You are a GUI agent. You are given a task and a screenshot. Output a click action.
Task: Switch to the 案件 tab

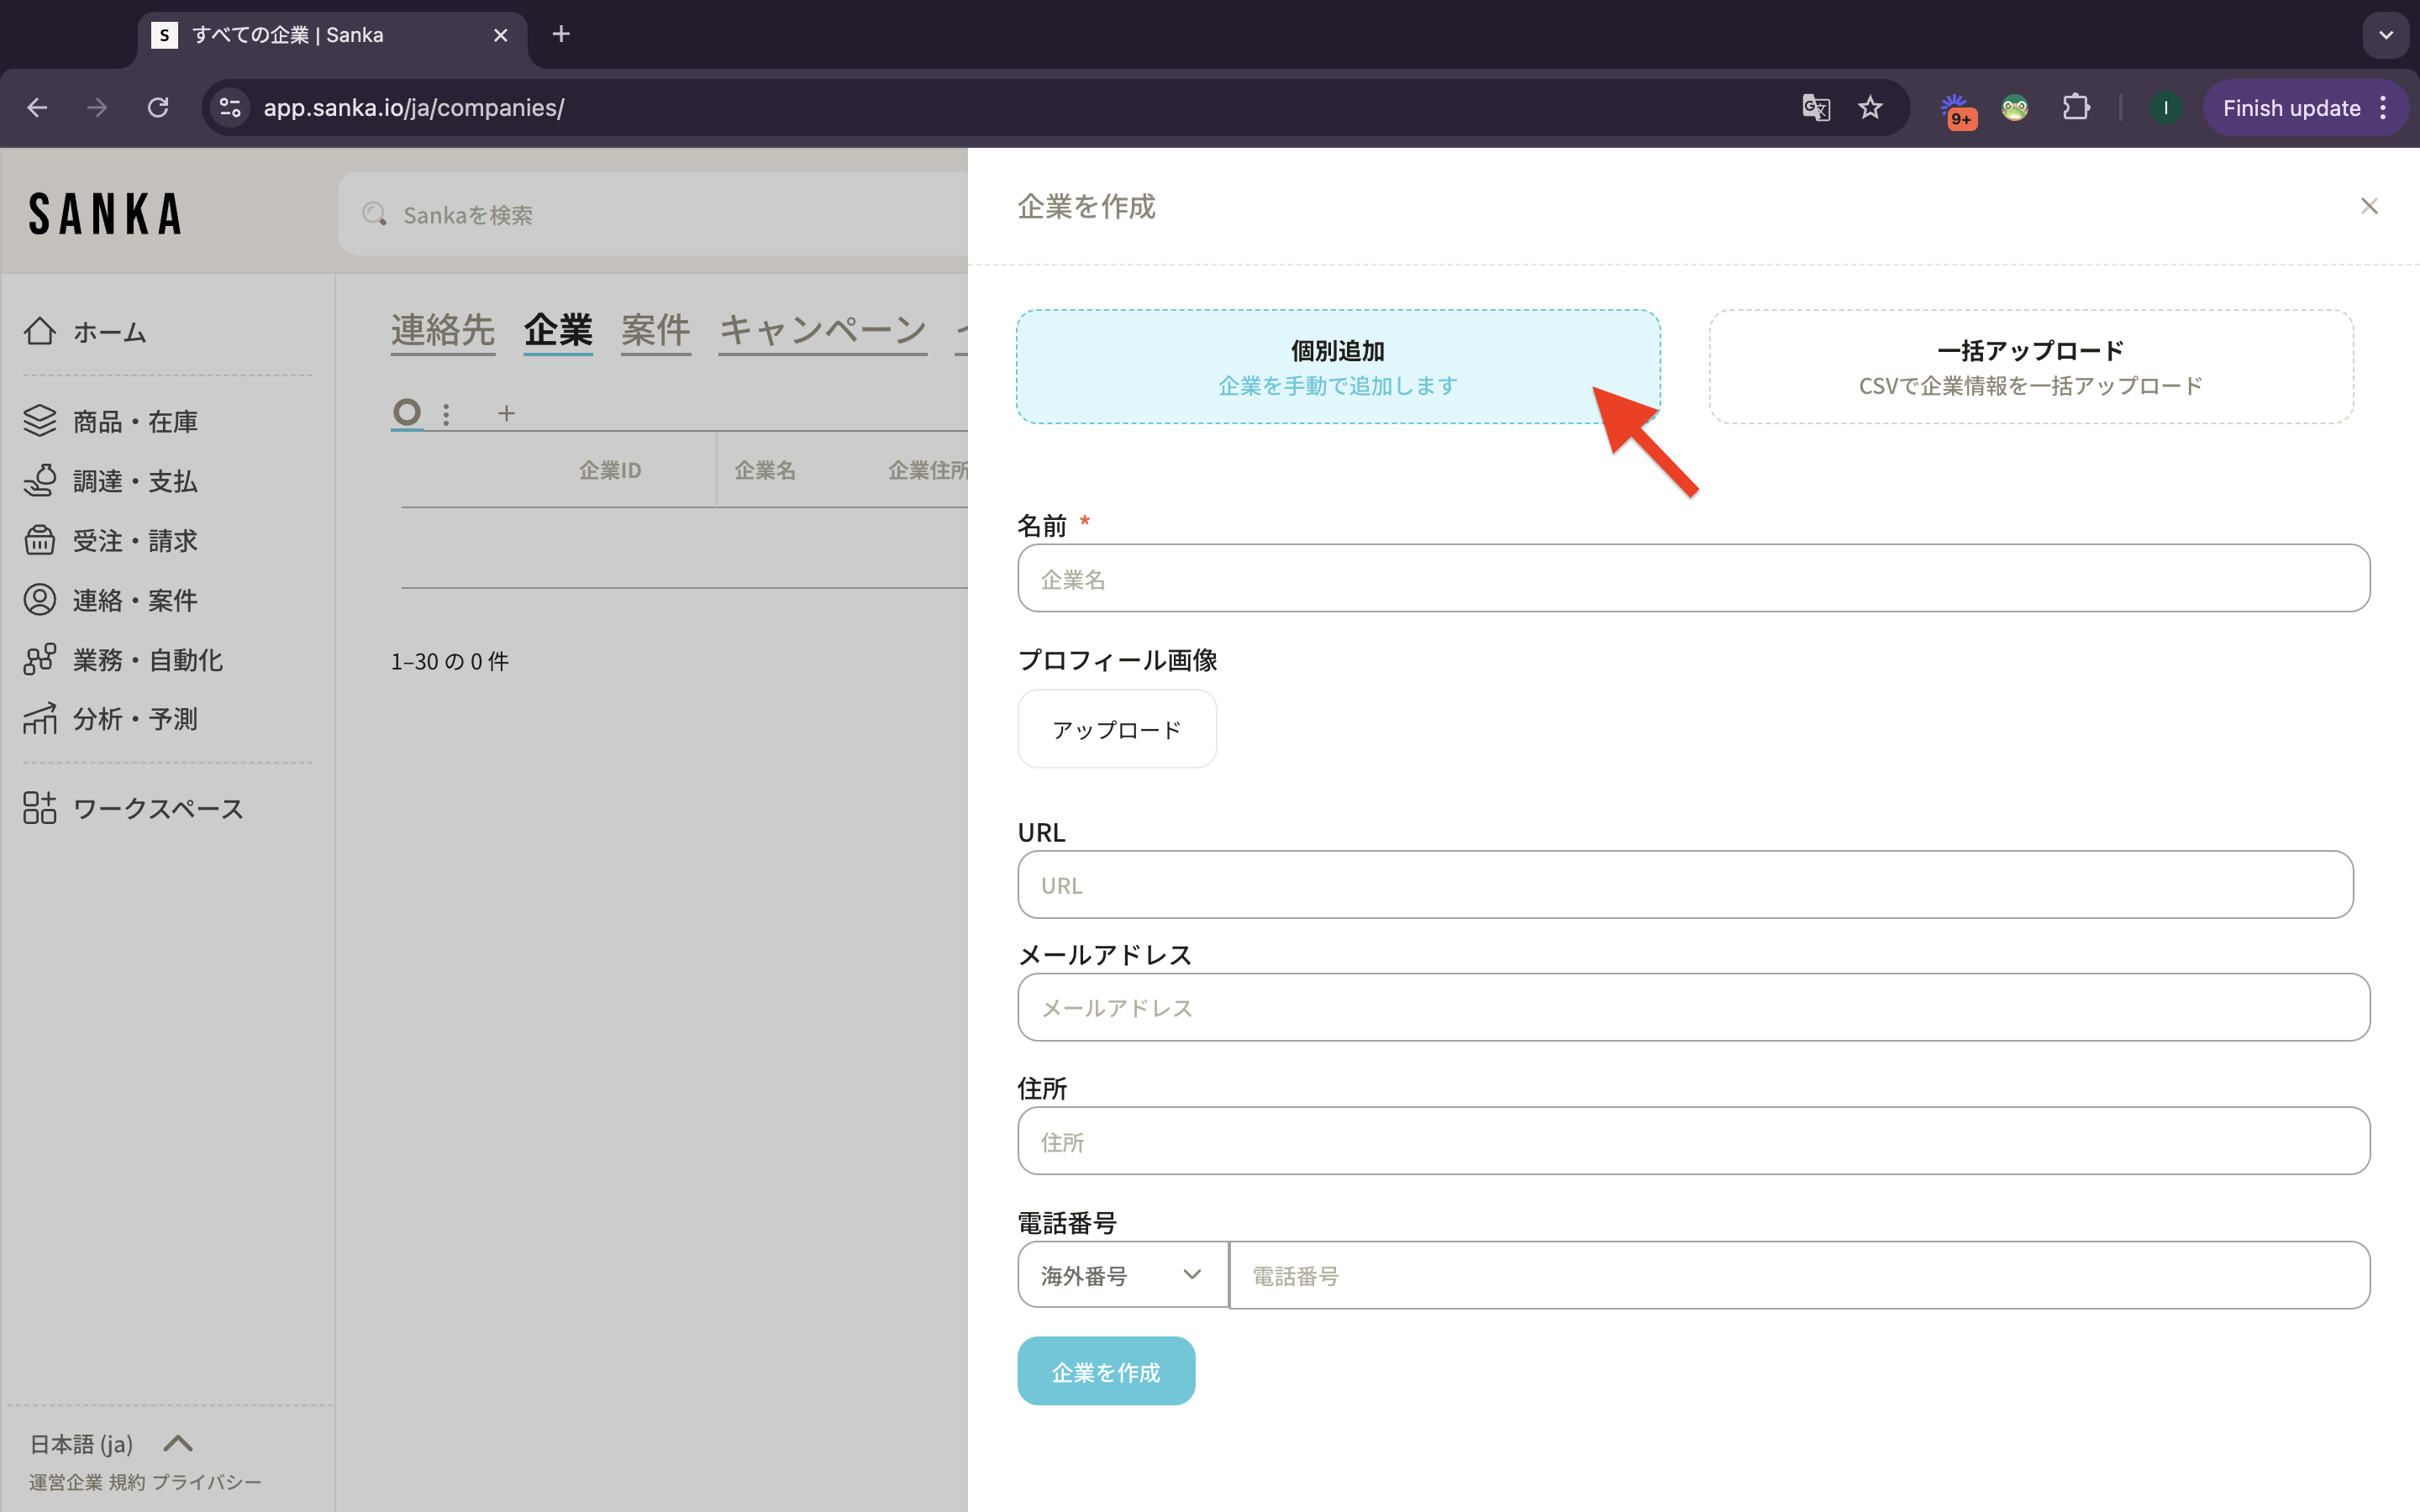pyautogui.click(x=655, y=330)
